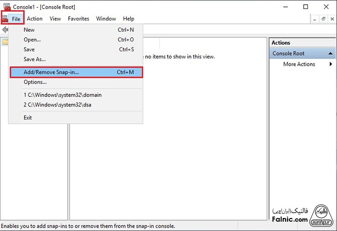Expand the More Actions submenu arrow
Screen dimensions: 337x231
click(x=331, y=64)
